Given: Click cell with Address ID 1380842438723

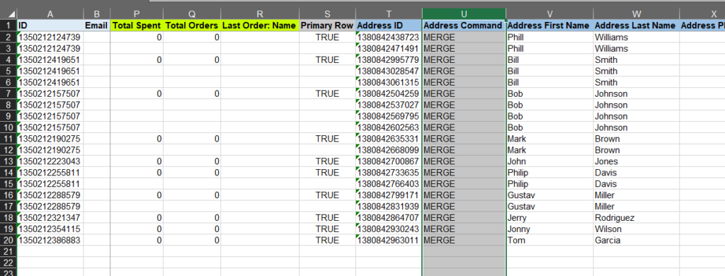Looking at the screenshot, I should (x=389, y=37).
